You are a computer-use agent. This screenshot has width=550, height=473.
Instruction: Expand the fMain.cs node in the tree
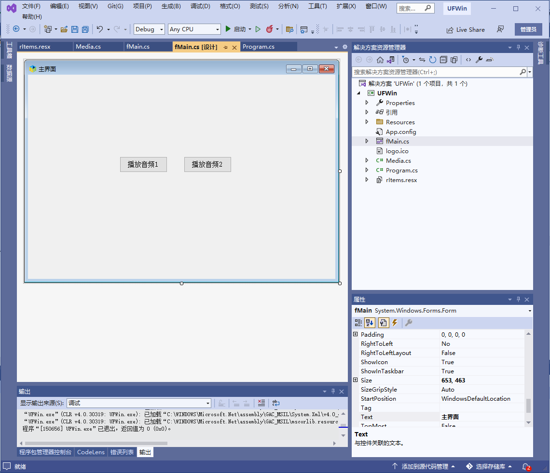tap(367, 141)
